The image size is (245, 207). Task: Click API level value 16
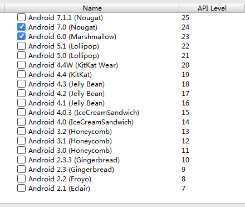pyautogui.click(x=185, y=103)
